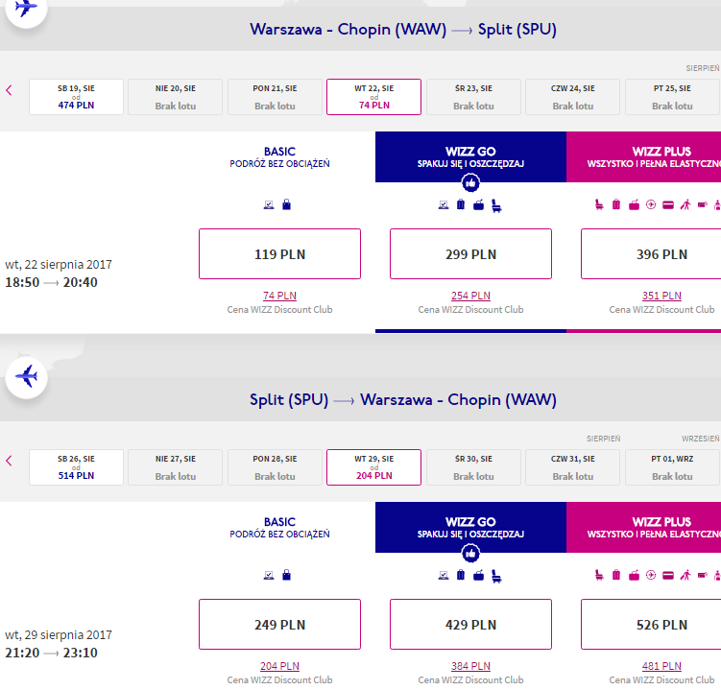Open the 204 PLN Discount Club price link
This screenshot has height=690, width=721.
coord(279,666)
